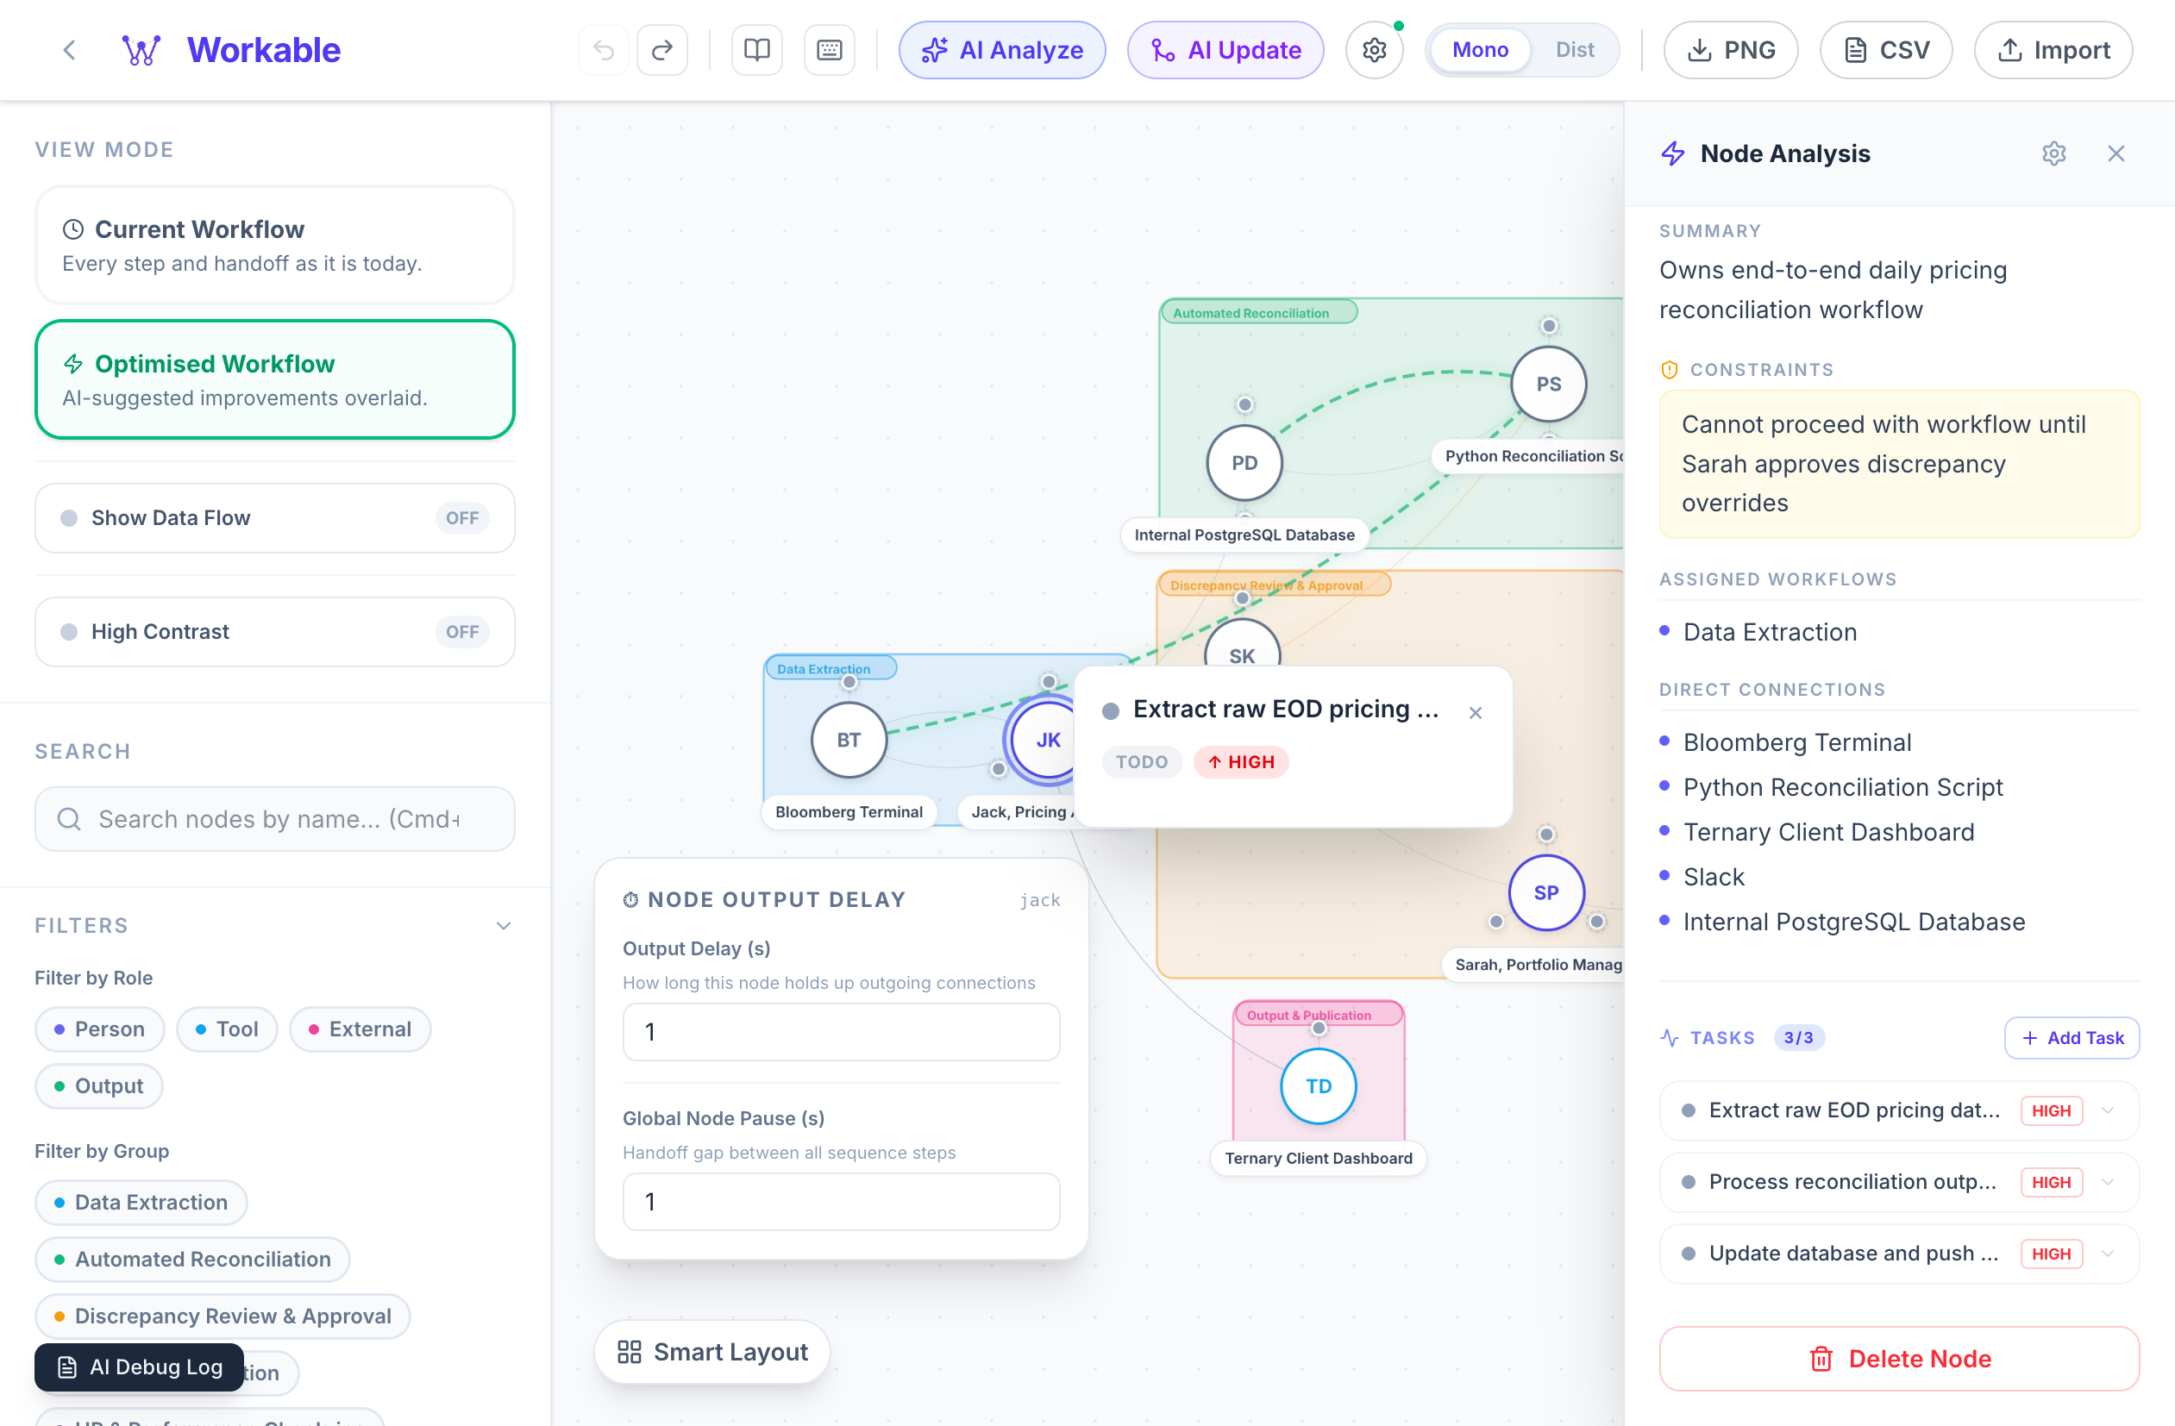Expand the Update database and push task
Viewport: 2175px width, 1426px height.
point(2109,1254)
